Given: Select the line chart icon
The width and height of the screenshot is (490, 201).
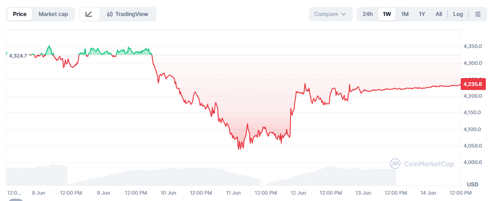Looking at the screenshot, I should click(89, 14).
